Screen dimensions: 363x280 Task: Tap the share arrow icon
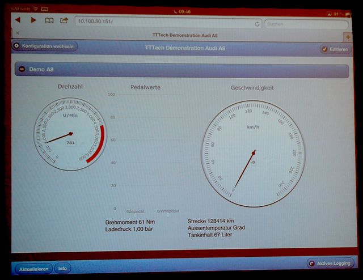[64, 20]
